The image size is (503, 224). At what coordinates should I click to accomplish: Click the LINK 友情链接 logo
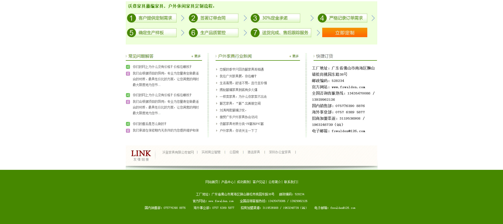click(x=141, y=155)
